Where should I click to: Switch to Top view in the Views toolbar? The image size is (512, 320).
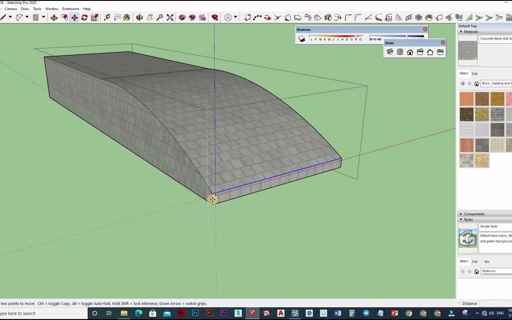coord(400,52)
